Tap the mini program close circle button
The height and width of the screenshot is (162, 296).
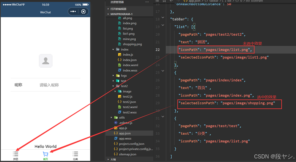83,12
